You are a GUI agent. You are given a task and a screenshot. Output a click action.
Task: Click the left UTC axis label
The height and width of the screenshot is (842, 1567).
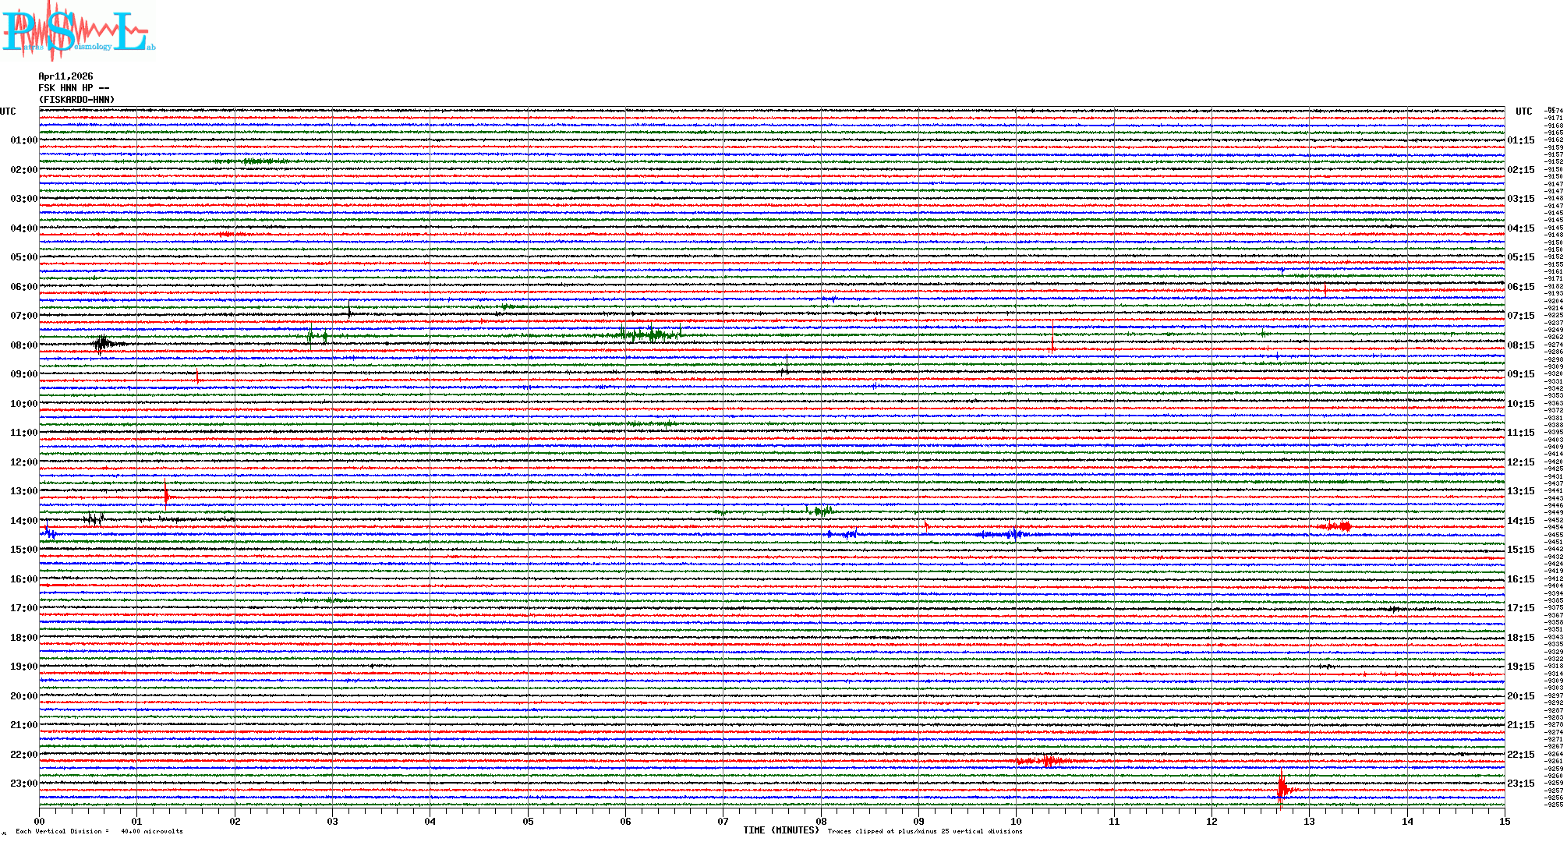(8, 111)
